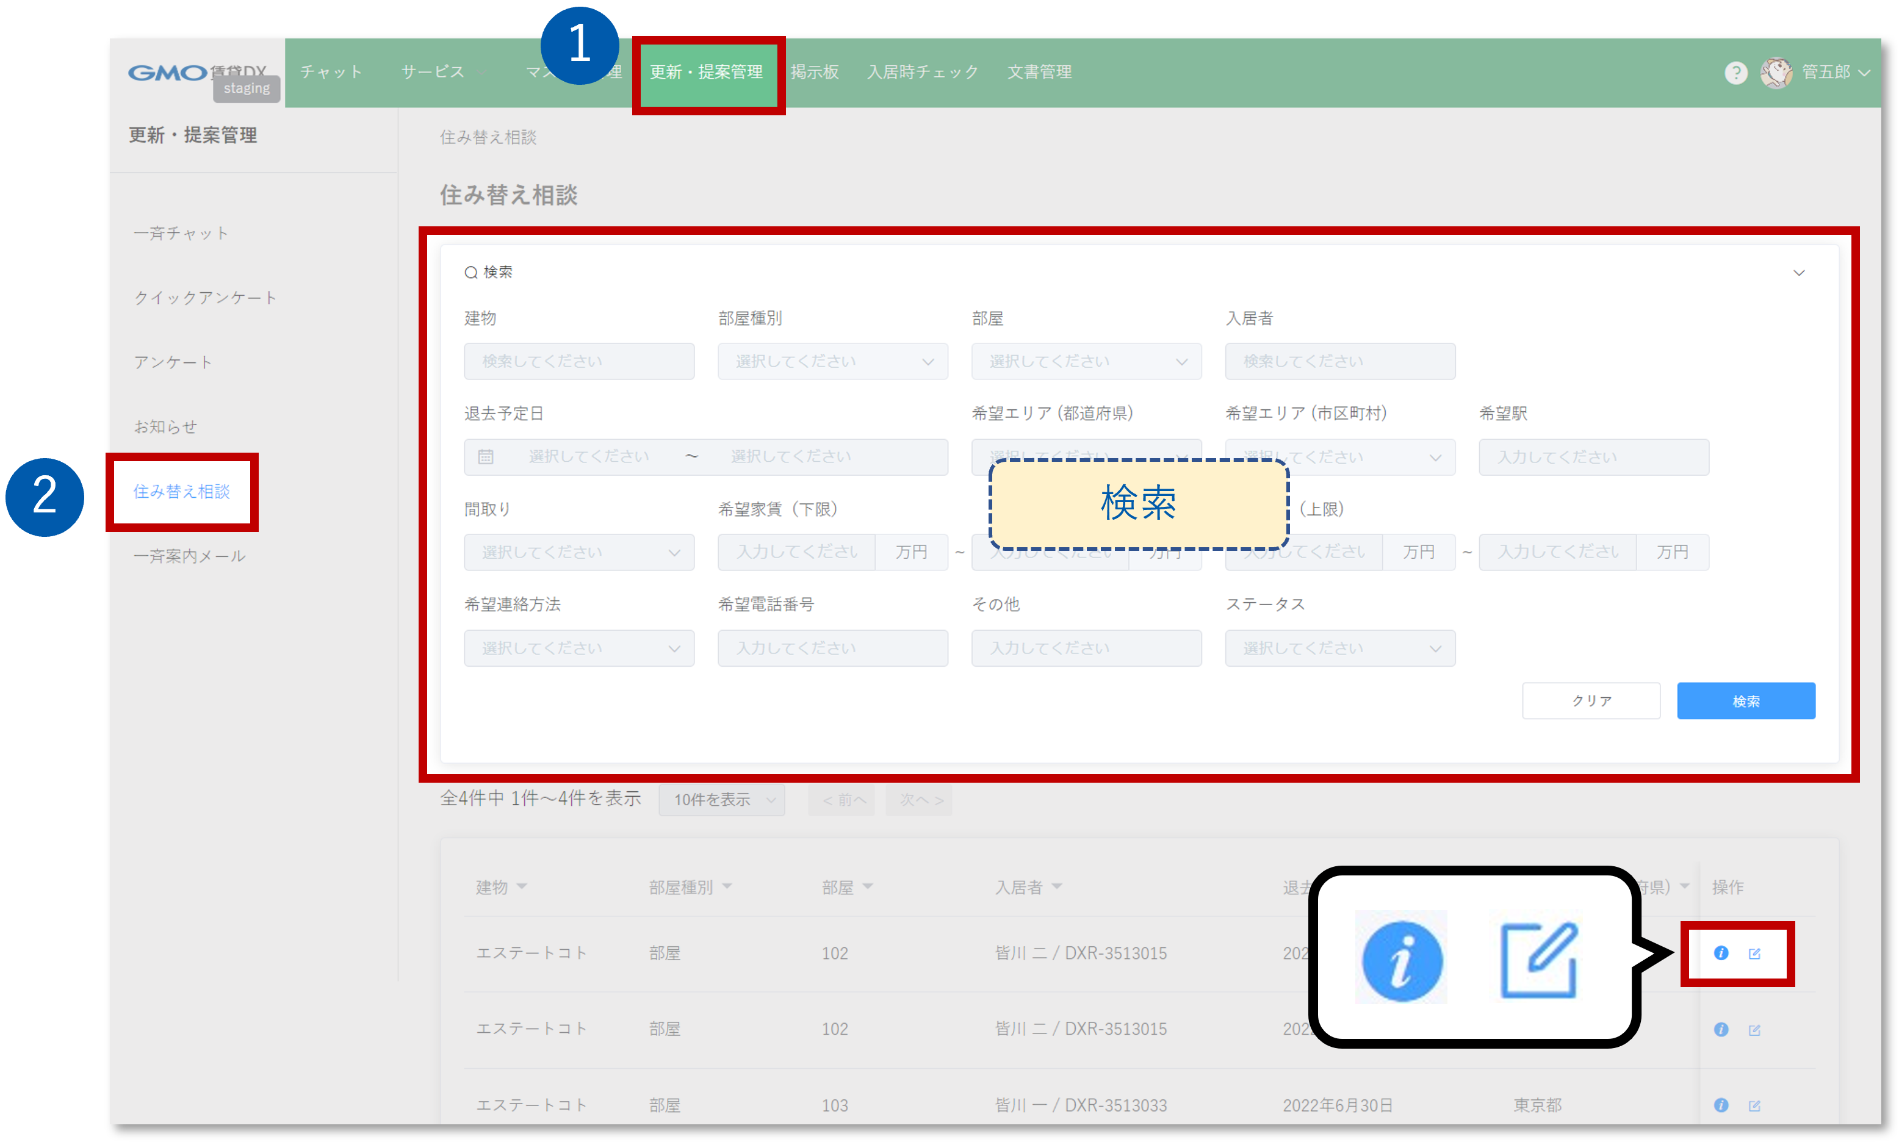1899x1142 pixels.
Task: Open 一斉案内メール in the sidebar
Action: click(189, 556)
